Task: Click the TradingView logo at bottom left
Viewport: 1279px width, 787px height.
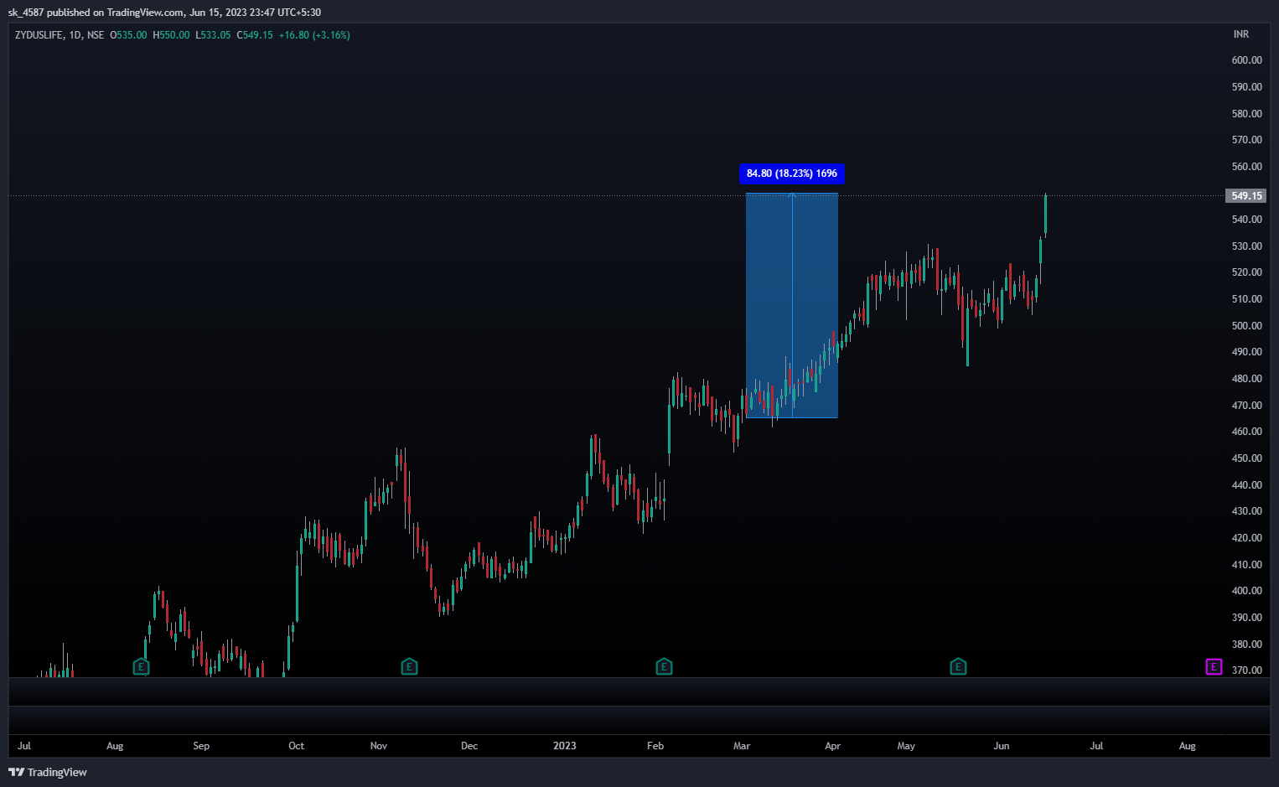Action: point(48,772)
